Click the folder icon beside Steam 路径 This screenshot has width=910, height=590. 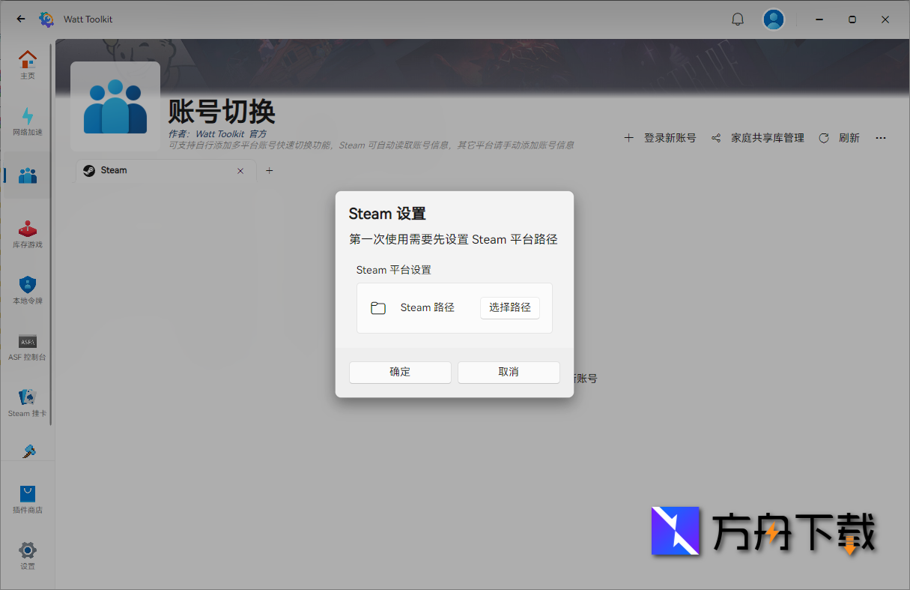pos(378,307)
